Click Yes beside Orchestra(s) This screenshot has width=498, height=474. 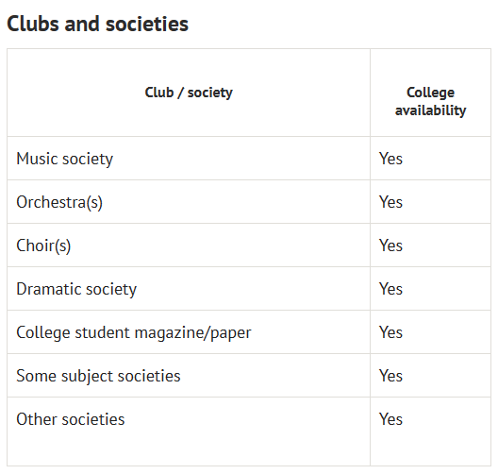(390, 202)
